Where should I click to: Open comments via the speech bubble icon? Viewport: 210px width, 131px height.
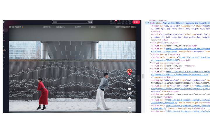[x=129, y=89]
